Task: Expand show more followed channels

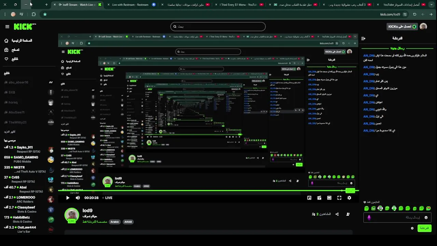Action: [10, 132]
